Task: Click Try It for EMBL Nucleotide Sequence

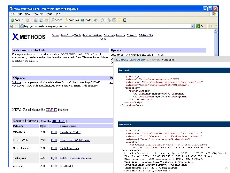Action: tap(54, 158)
